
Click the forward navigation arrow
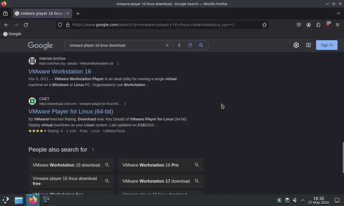[x=16, y=25]
